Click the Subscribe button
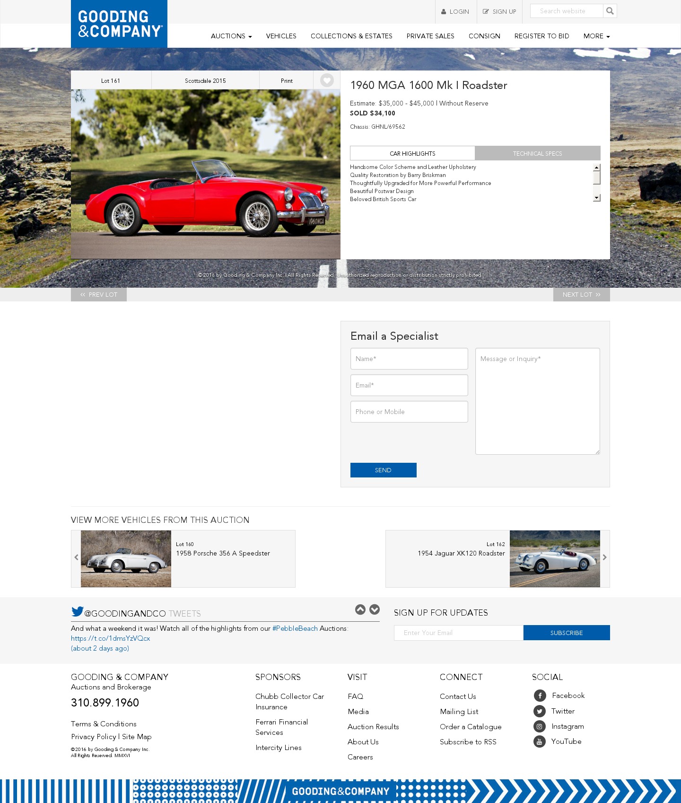Screen dimensions: 681x803 coord(567,633)
